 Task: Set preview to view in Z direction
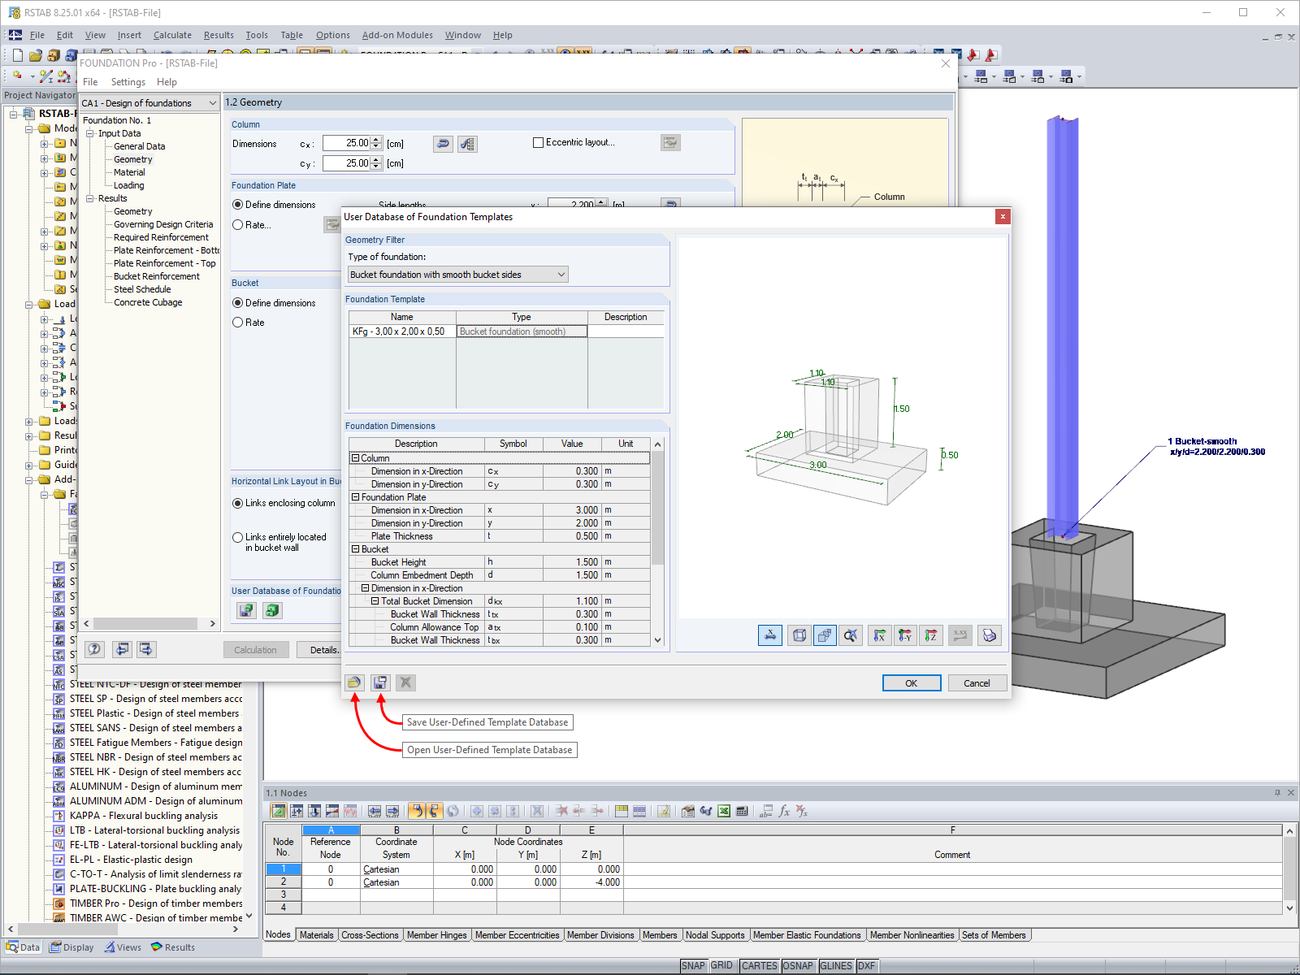pos(931,635)
